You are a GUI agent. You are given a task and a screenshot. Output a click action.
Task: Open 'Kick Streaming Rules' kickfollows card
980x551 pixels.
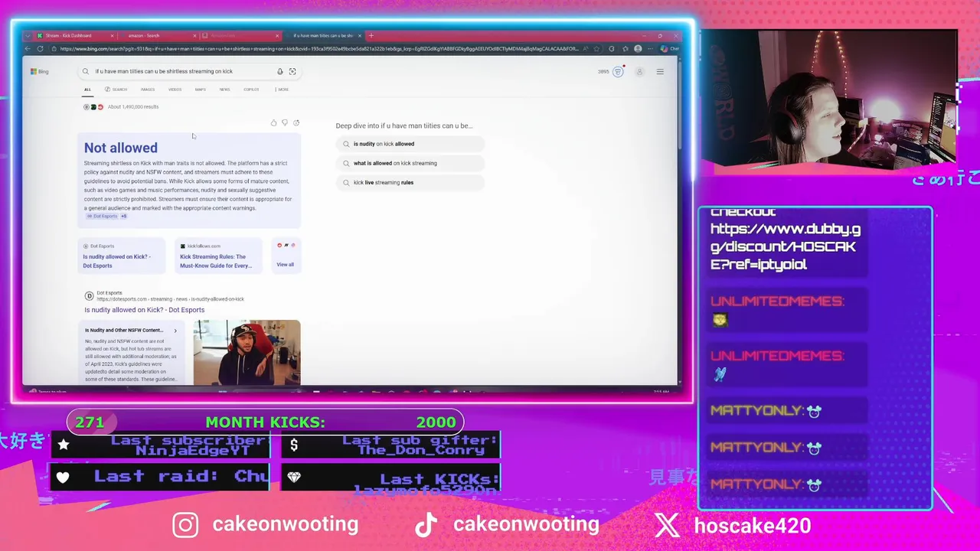point(217,256)
